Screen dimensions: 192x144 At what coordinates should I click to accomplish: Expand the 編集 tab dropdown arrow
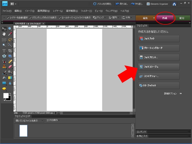point(154,18)
